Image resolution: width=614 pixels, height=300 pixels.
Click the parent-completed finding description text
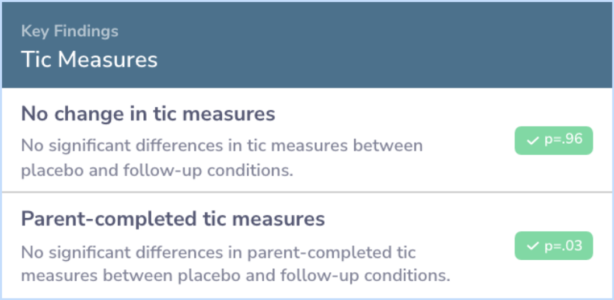point(235,264)
